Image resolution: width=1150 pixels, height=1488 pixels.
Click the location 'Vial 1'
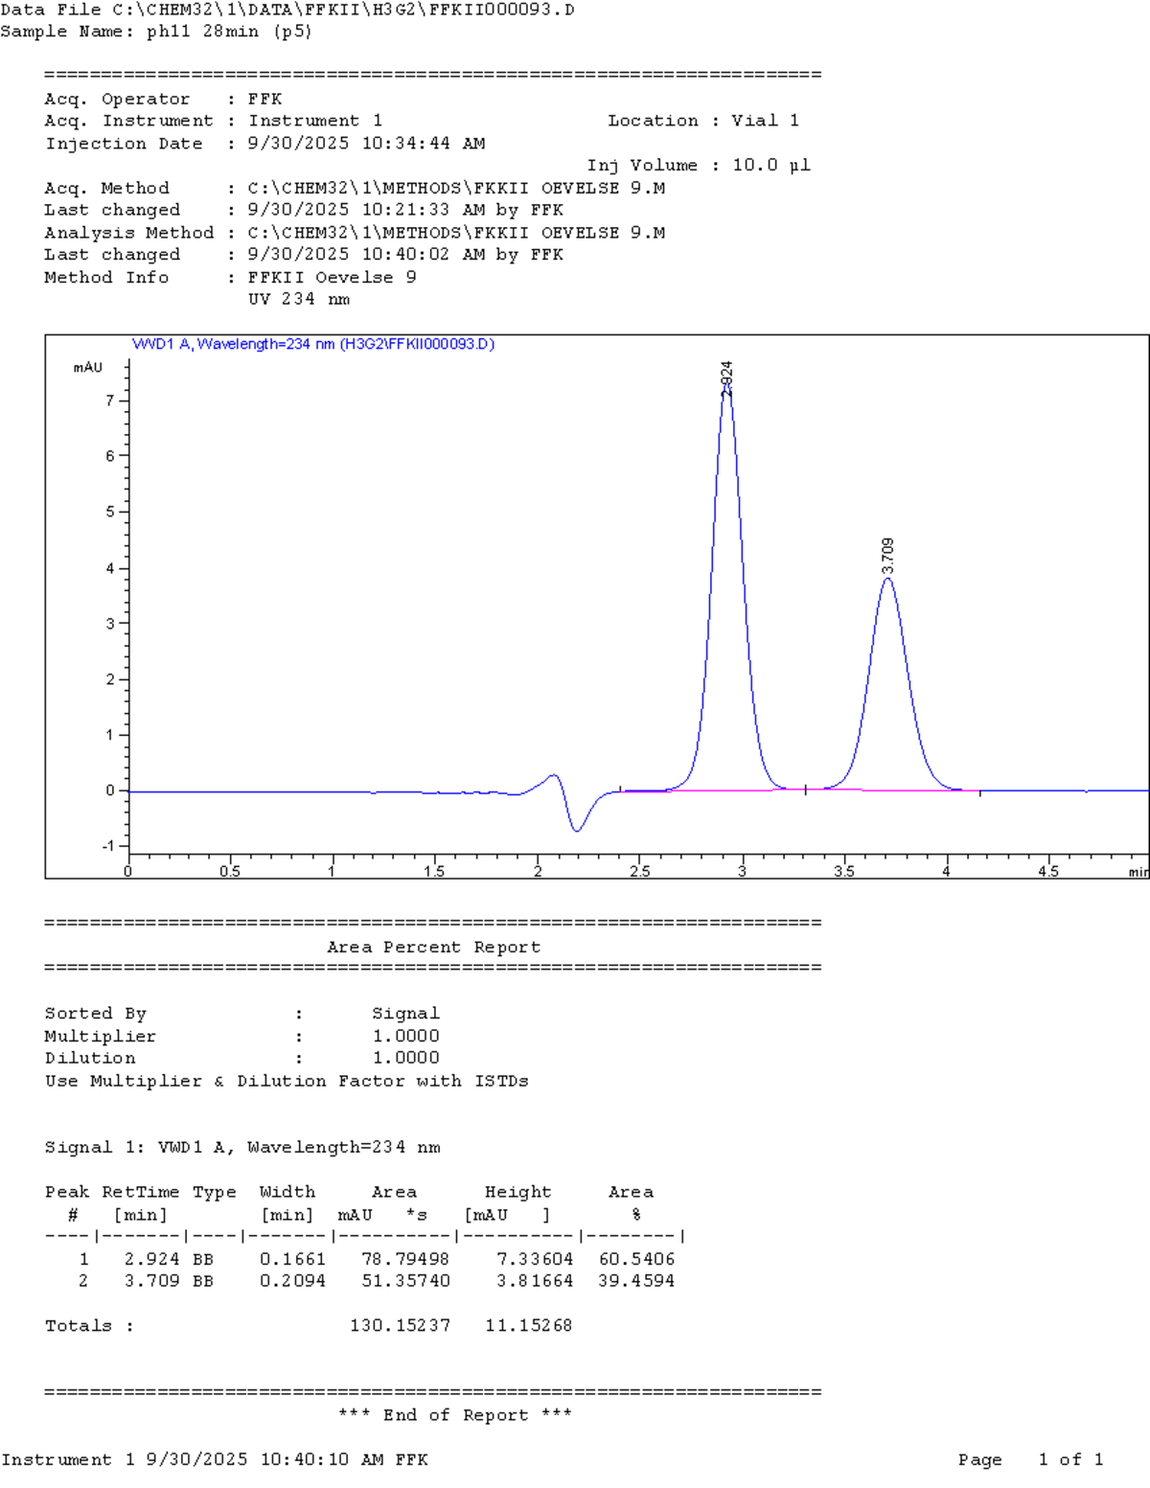(x=765, y=121)
